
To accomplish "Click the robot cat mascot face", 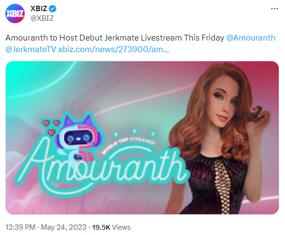I will point(79,137).
